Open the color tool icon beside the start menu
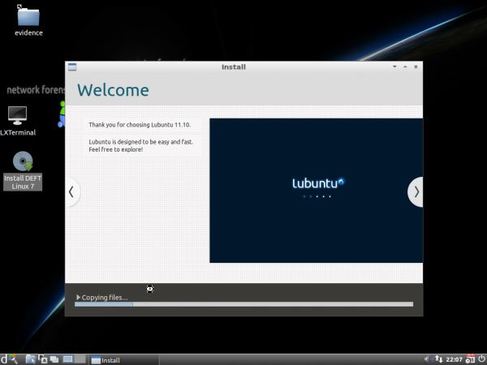 point(13,359)
